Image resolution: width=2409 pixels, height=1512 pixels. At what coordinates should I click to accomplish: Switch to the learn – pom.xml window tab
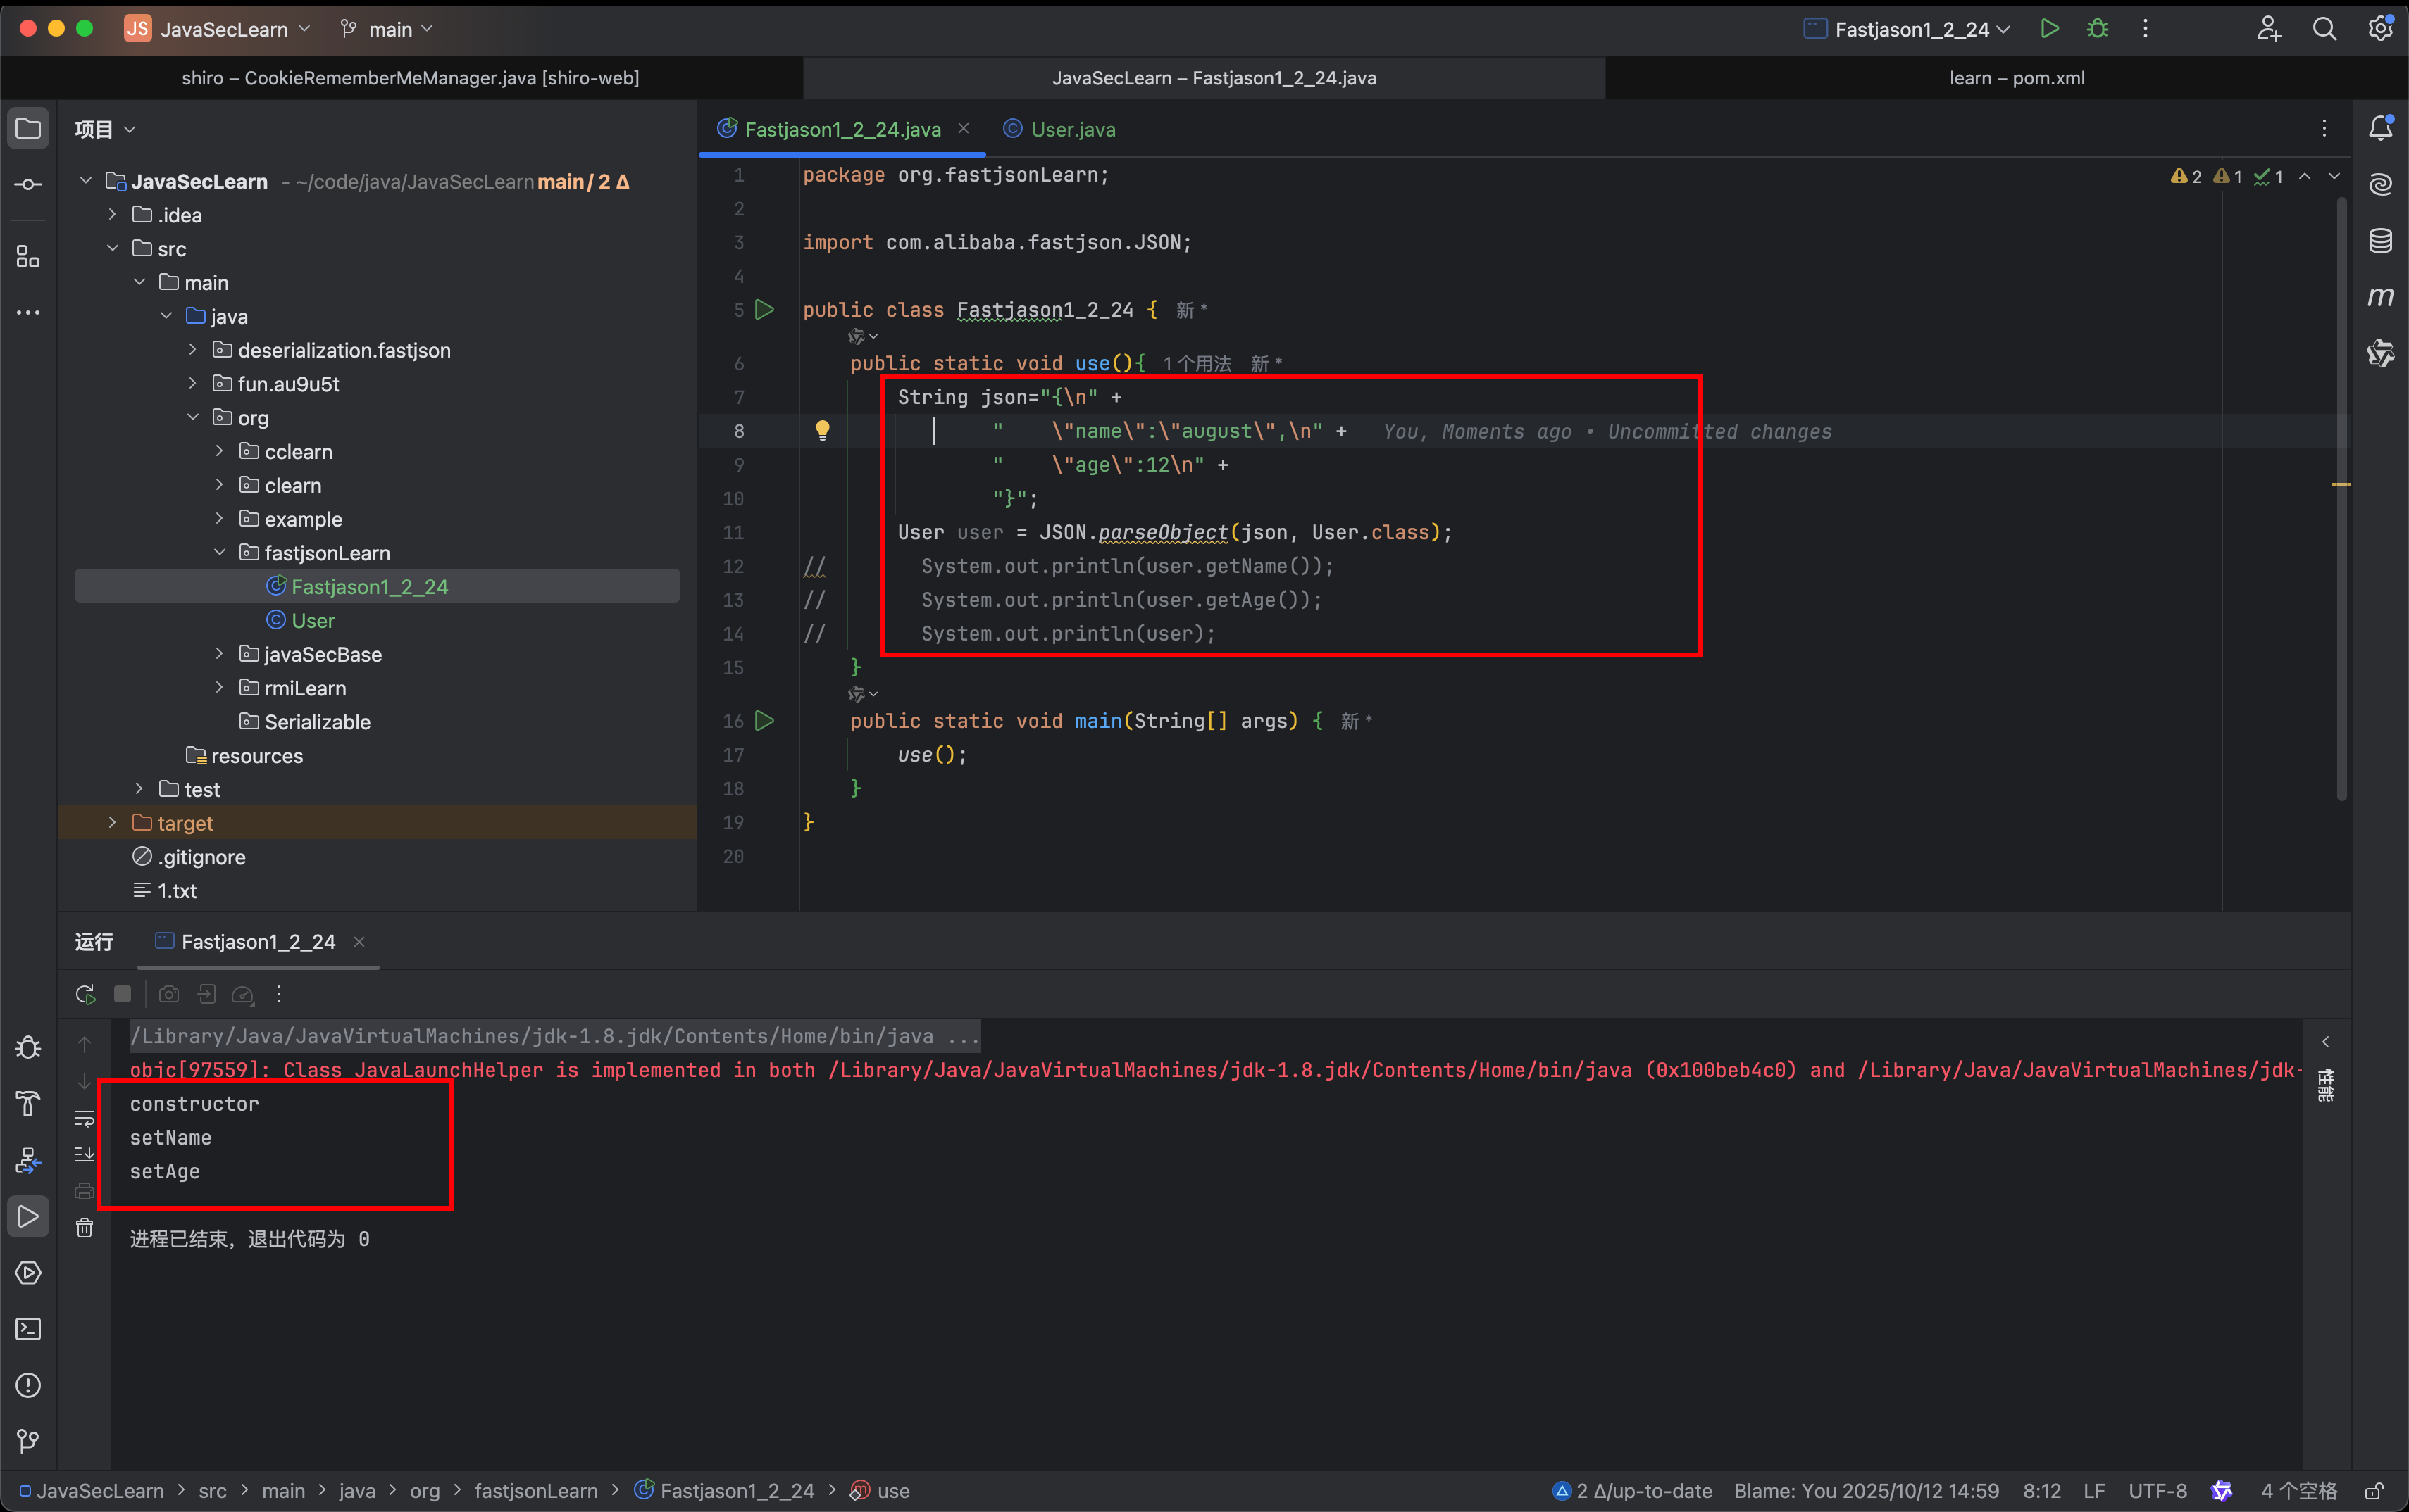tap(2016, 78)
